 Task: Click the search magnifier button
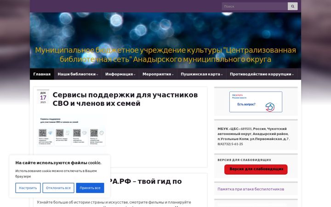[292, 6]
